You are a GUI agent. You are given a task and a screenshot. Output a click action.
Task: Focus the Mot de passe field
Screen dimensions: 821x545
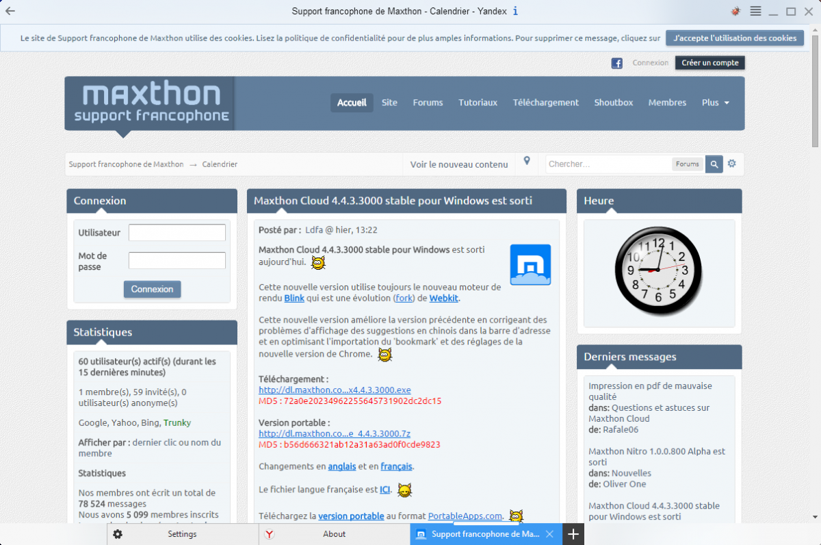pyautogui.click(x=177, y=261)
